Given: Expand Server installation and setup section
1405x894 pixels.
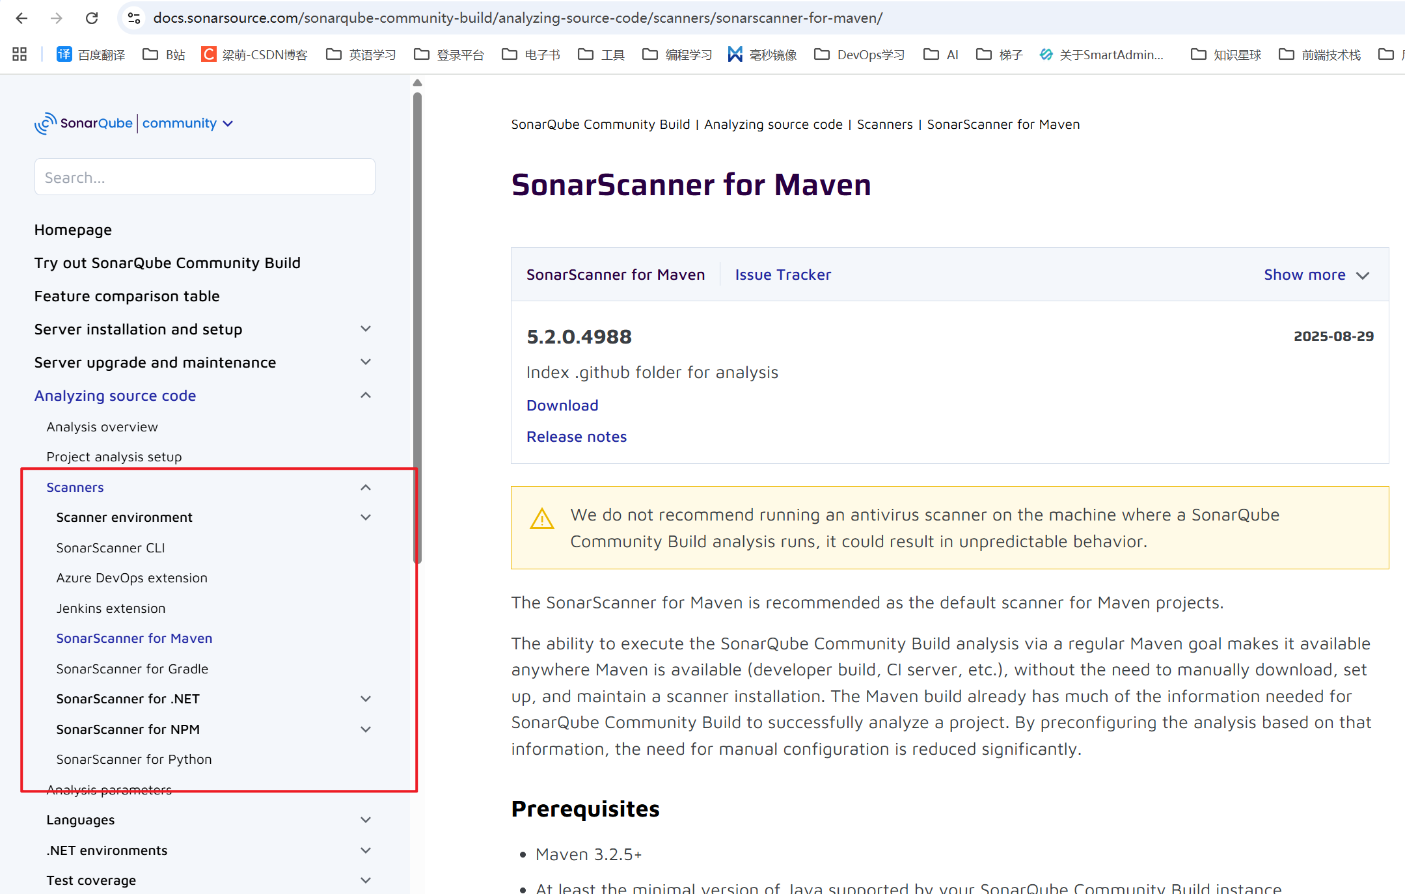Looking at the screenshot, I should coord(366,329).
